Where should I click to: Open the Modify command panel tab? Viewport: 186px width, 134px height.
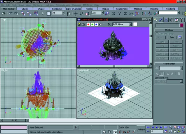(x=161, y=20)
